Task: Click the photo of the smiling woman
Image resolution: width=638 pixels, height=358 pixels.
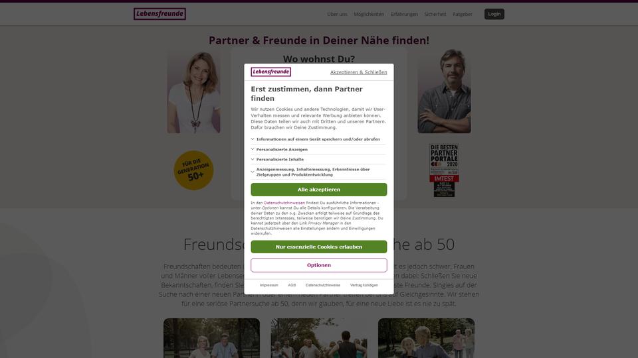Action: tap(193, 91)
